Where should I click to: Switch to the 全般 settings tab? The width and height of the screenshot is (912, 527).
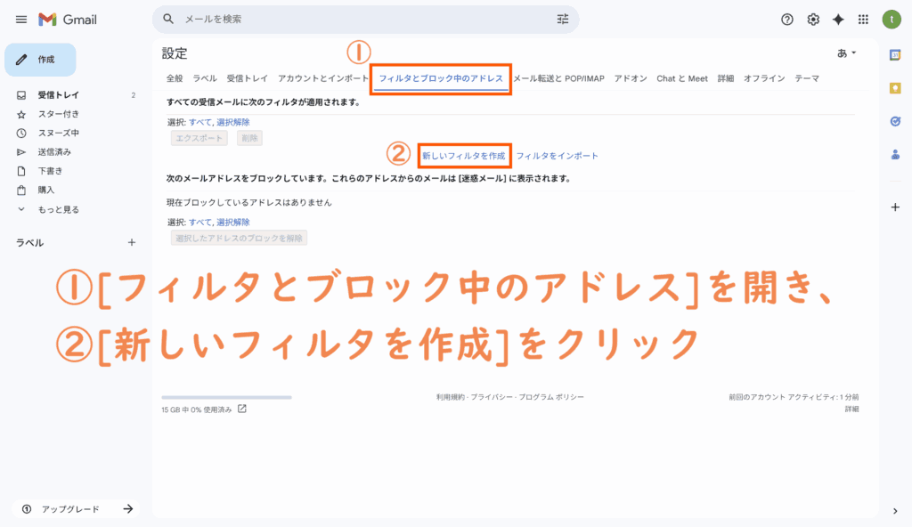coord(175,78)
